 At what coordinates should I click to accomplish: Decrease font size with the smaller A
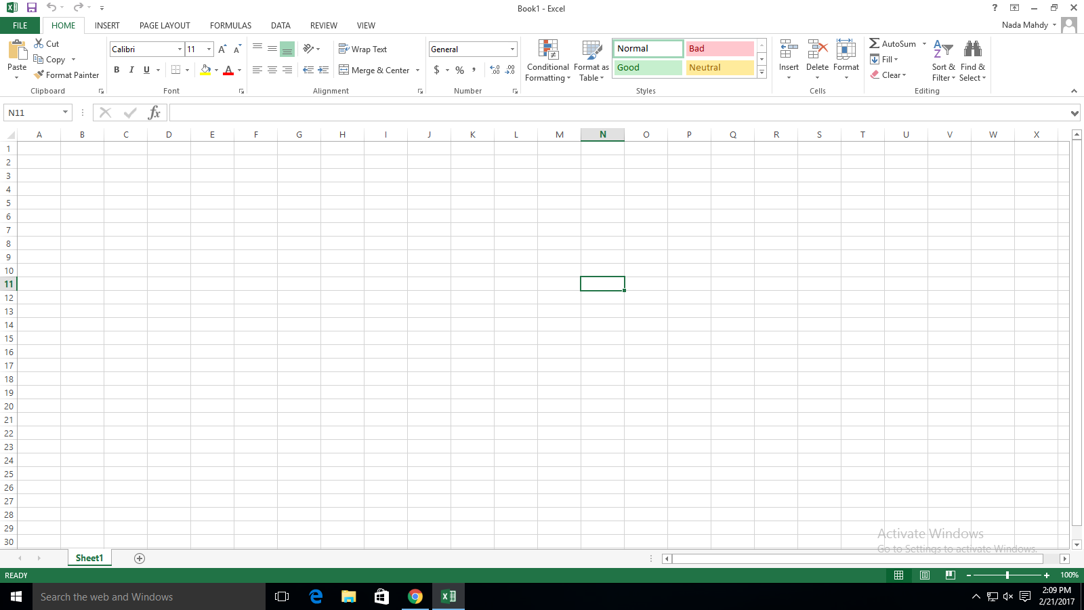click(x=237, y=49)
